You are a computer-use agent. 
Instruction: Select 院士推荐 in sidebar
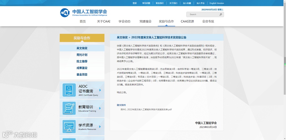coord(82,61)
